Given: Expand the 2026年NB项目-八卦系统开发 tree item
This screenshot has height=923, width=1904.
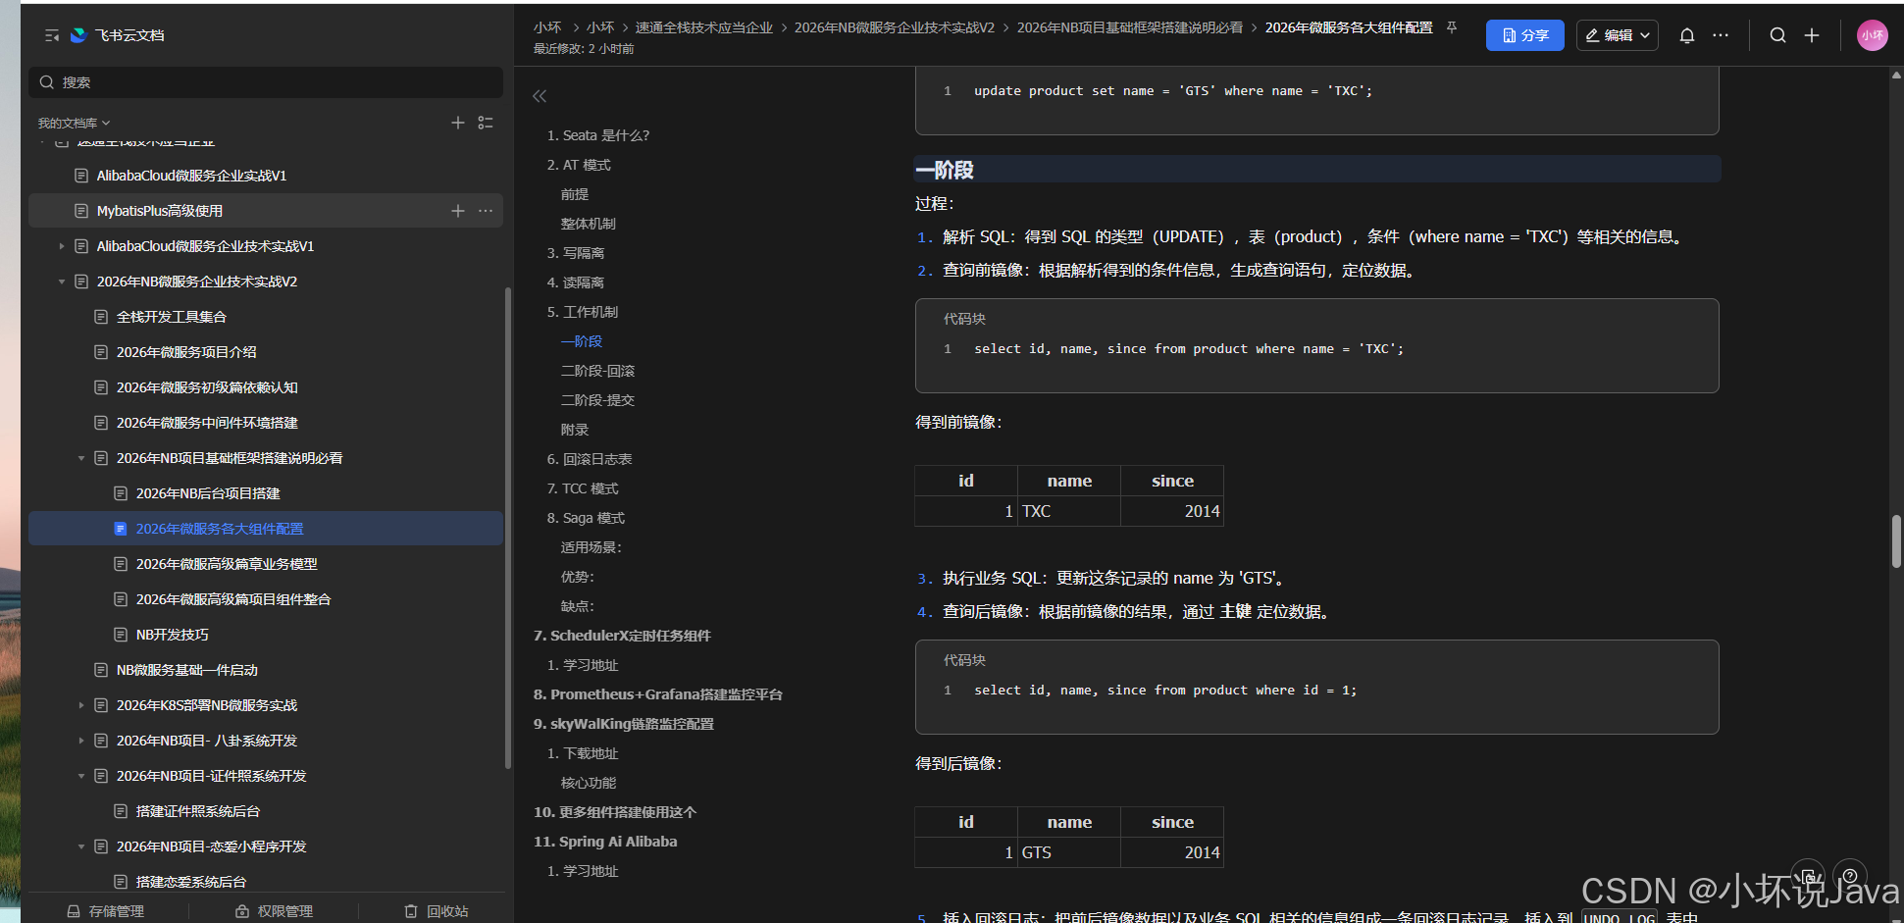Looking at the screenshot, I should [x=81, y=741].
